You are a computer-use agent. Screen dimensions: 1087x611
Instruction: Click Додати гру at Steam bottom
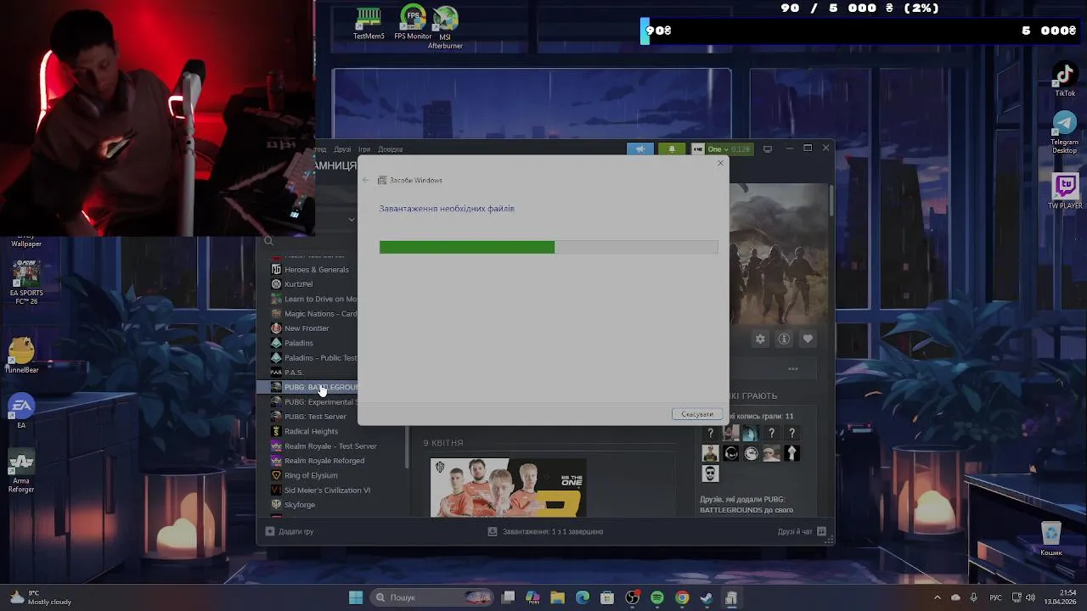tap(290, 531)
